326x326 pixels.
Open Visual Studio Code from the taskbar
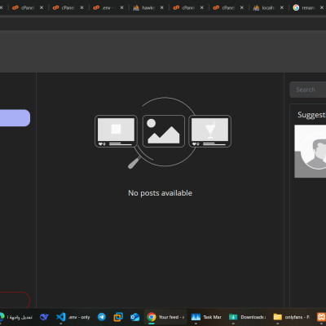pyautogui.click(x=73, y=317)
